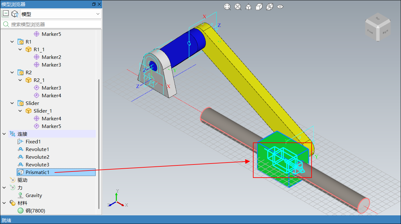
Task: Click the green 钢(7800) material swatch
Action: click(21, 211)
